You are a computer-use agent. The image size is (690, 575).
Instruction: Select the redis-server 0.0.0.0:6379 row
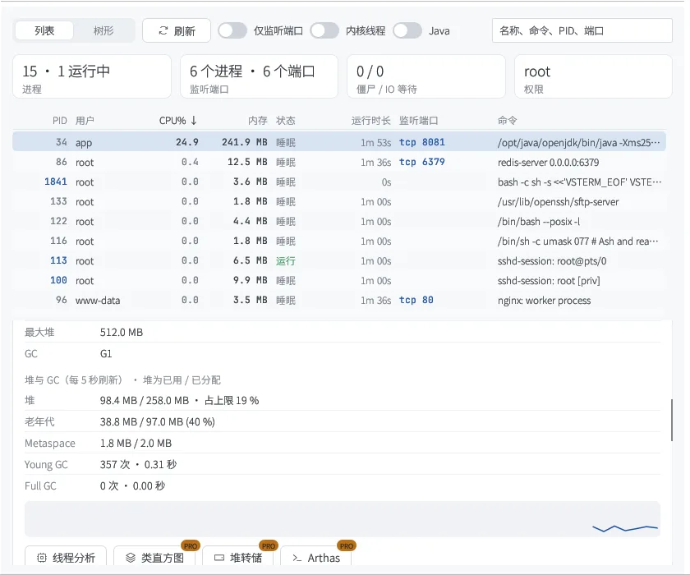(x=338, y=162)
